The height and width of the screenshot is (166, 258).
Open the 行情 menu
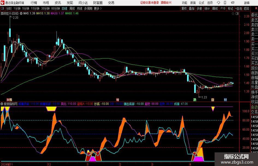tap(34, 3)
